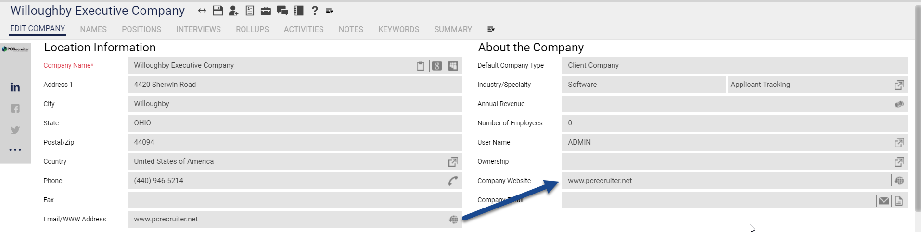921x232 pixels.
Task: Click the notebook icon in header
Action: click(x=298, y=11)
